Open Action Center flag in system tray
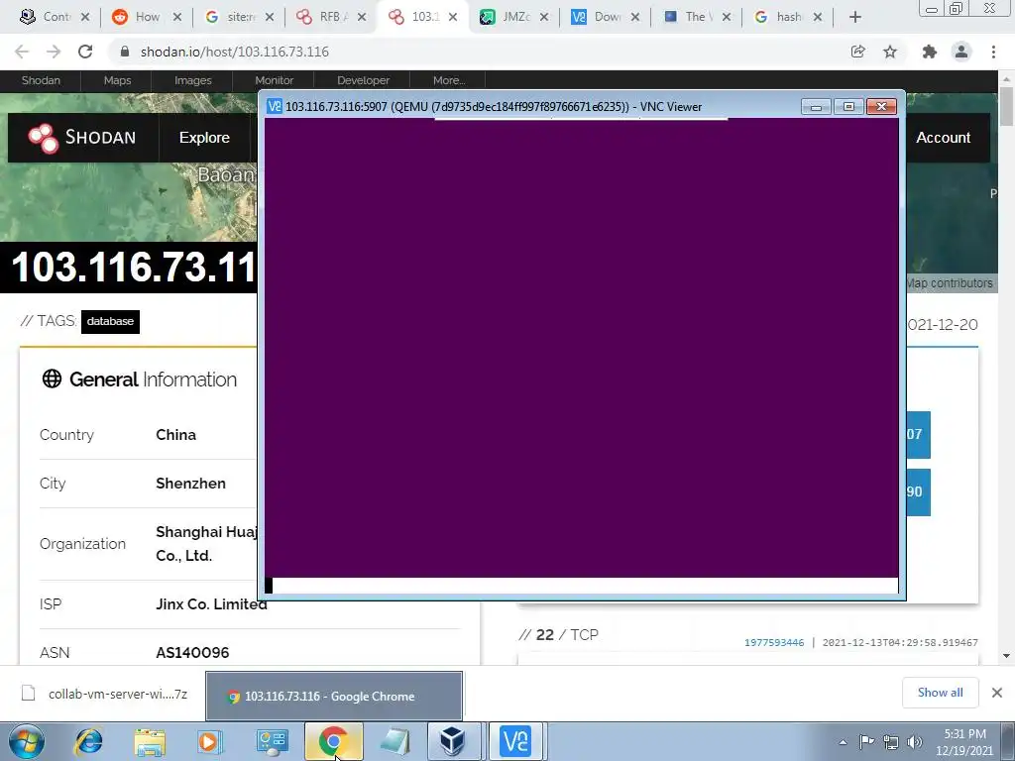The width and height of the screenshot is (1015, 761). (x=866, y=741)
